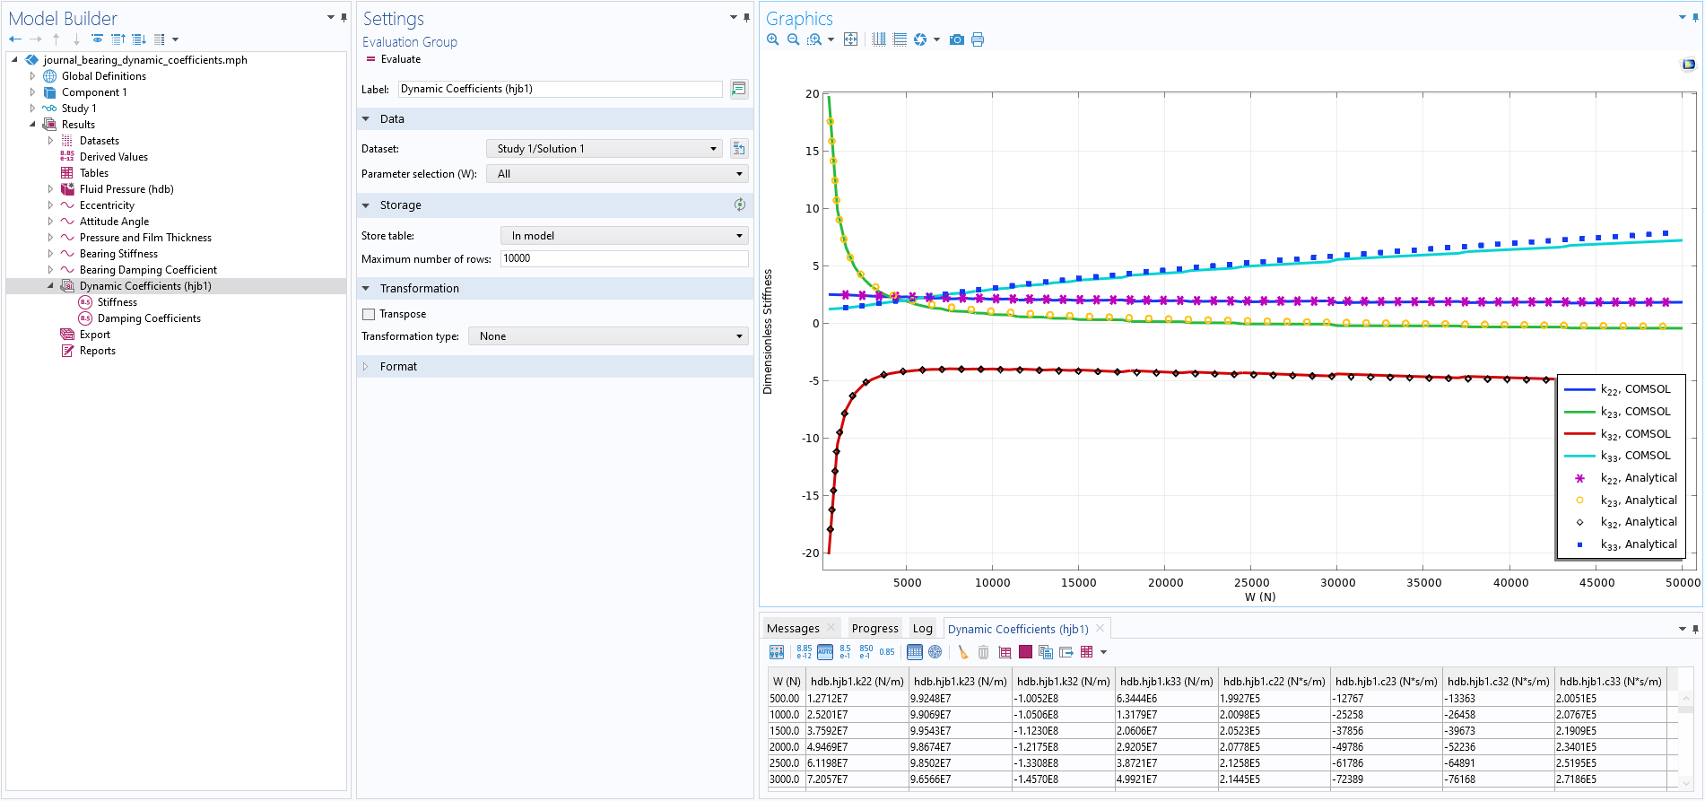Switch to the Messages tab

pyautogui.click(x=793, y=629)
